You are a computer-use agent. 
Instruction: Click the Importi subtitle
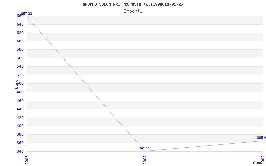point(133,11)
